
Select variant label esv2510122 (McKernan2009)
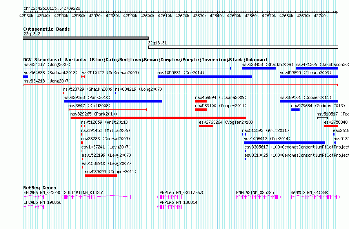110,73
